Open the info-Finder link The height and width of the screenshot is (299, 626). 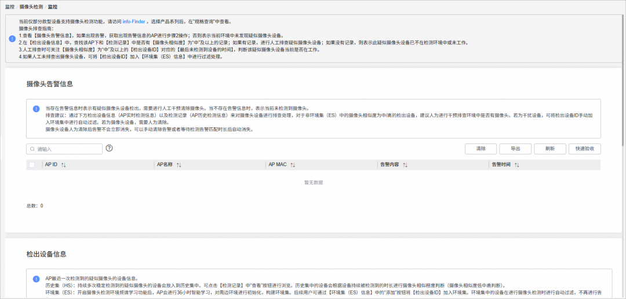click(x=134, y=21)
